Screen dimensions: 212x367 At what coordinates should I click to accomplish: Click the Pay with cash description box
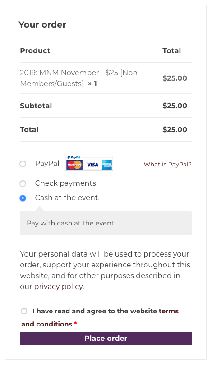pyautogui.click(x=106, y=223)
